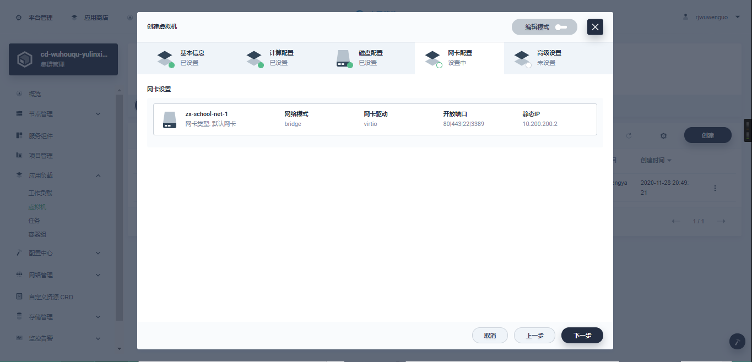Open the 基本信息 step tab
752x362 pixels.
coord(182,58)
